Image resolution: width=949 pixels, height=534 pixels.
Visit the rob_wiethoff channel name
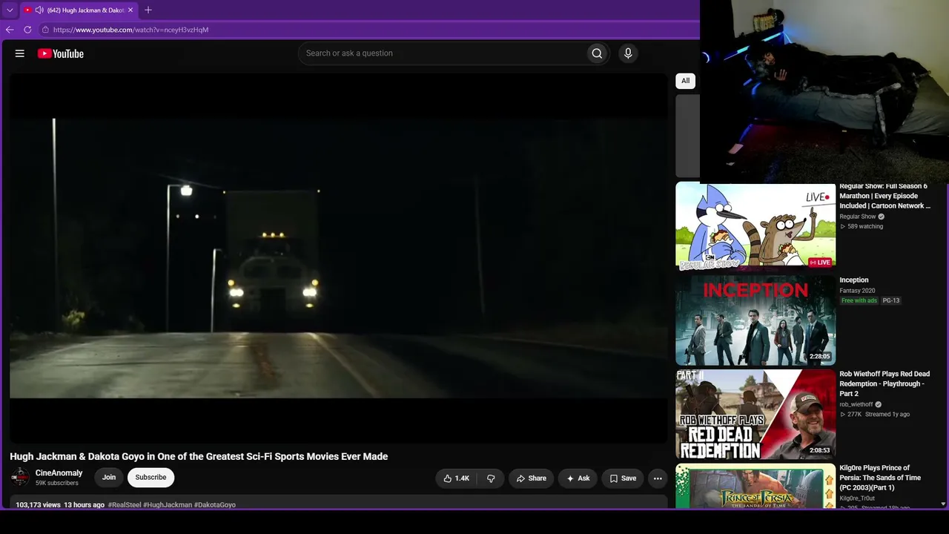[856, 404]
